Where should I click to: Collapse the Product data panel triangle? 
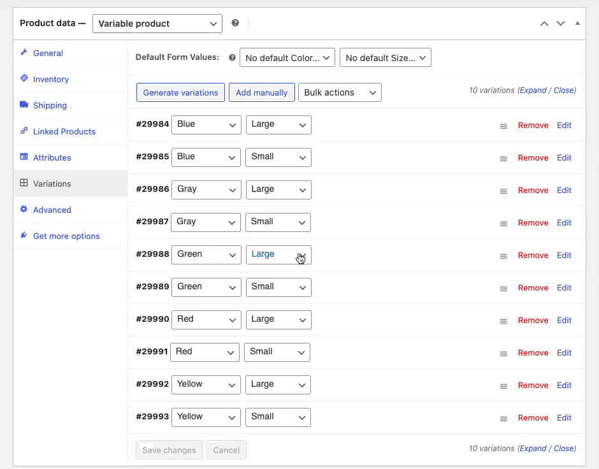pos(577,24)
